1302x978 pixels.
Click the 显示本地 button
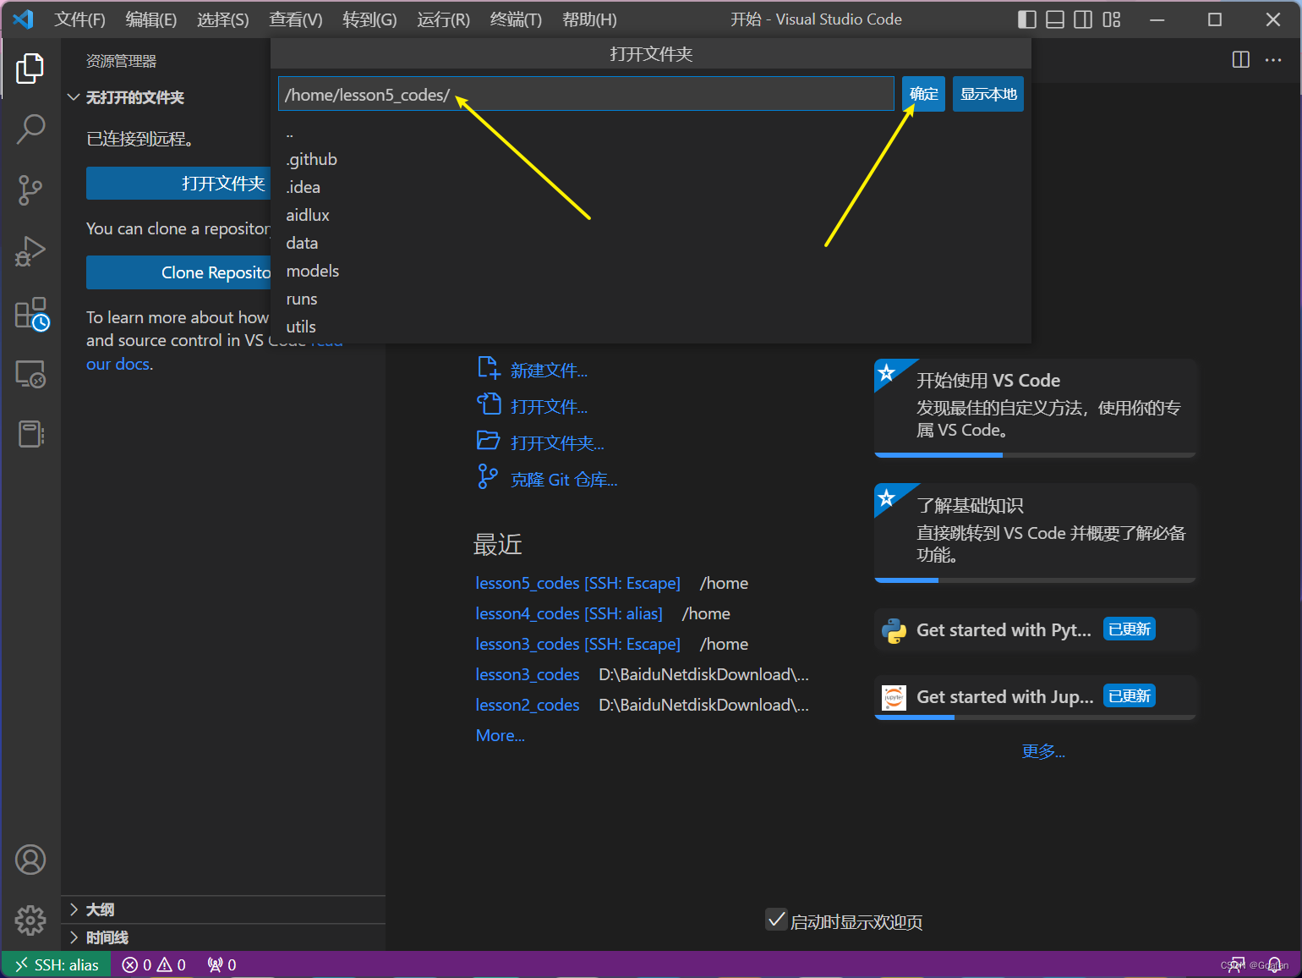click(x=988, y=94)
